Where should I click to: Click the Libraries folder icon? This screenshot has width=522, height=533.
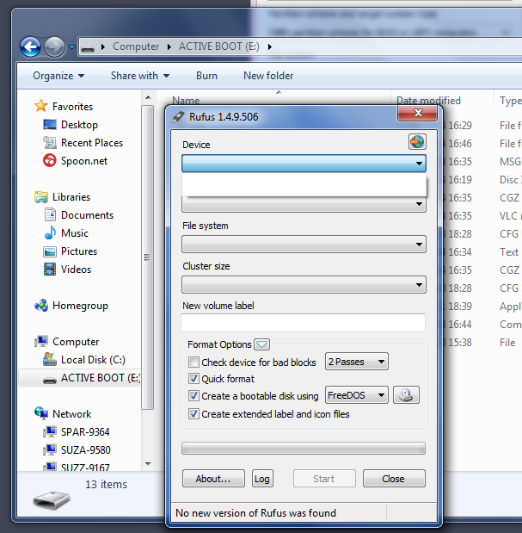tap(40, 197)
